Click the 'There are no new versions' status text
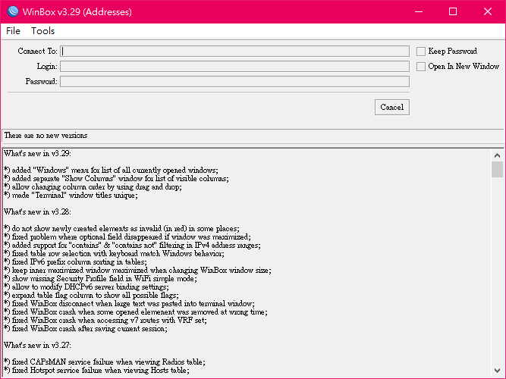506x379 pixels. tap(46, 136)
